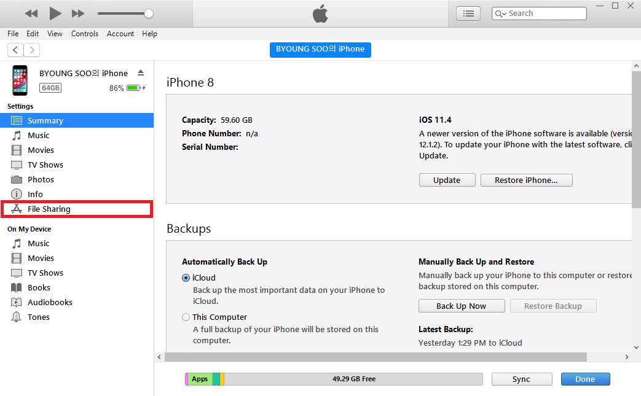
Task: Click the rewind playback button
Action: click(x=31, y=14)
